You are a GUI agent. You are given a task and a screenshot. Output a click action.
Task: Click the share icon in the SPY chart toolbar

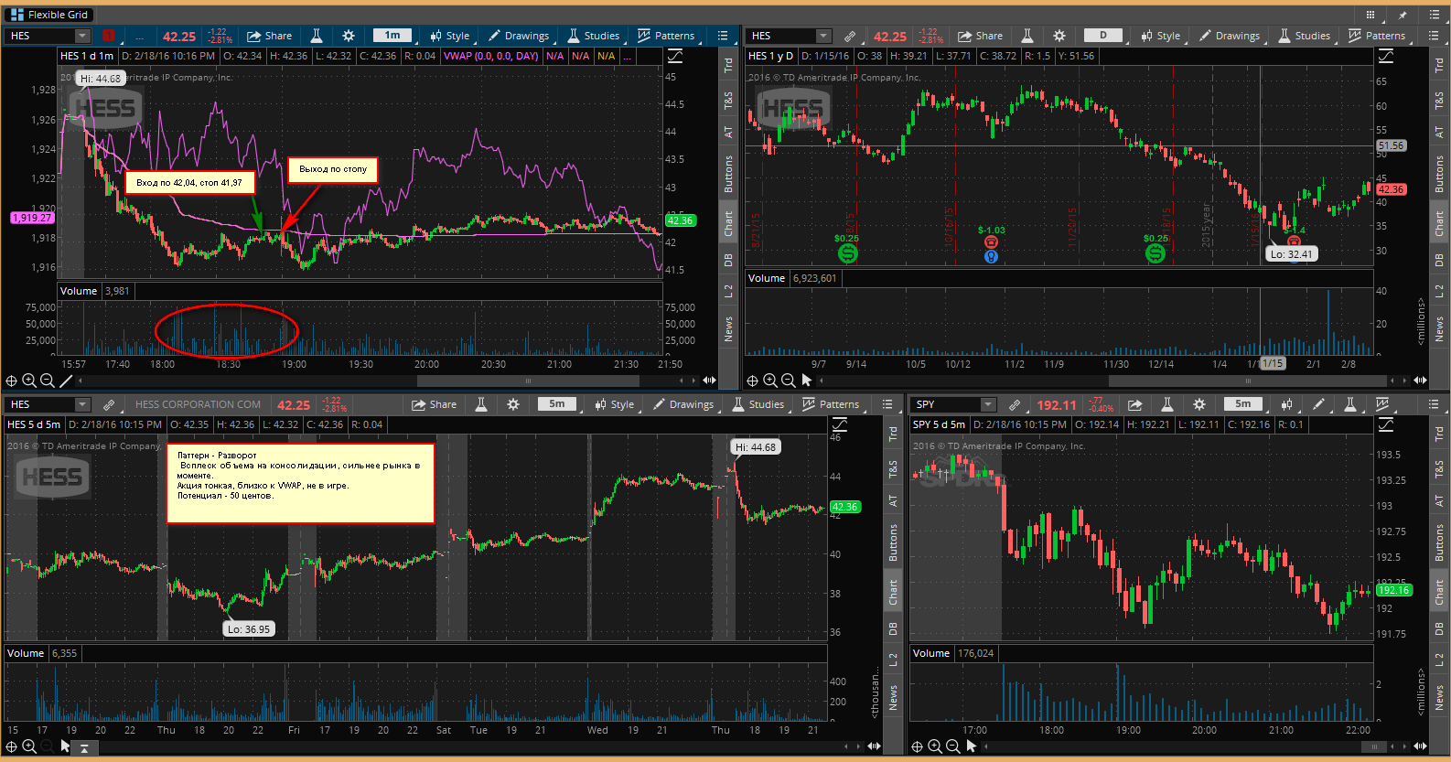coord(1135,404)
